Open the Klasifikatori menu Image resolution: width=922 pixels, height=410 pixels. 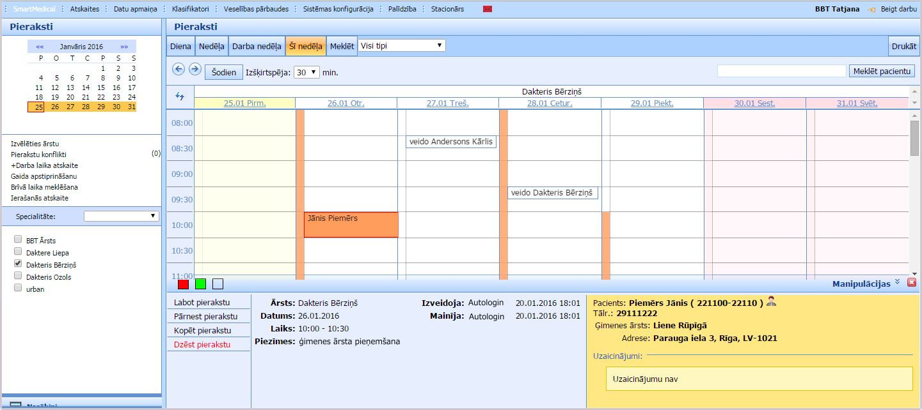[x=190, y=10]
